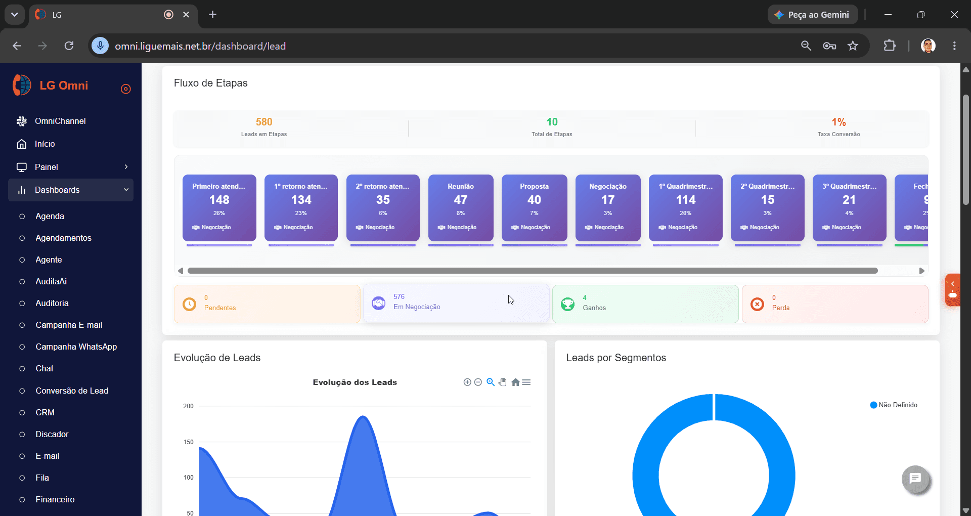Open the Chrome three-dot menu

(x=954, y=46)
